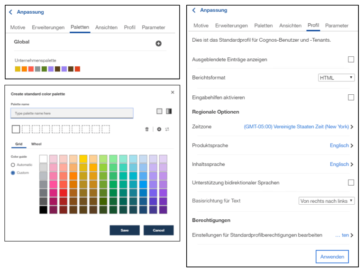The image size is (364, 271).
Task: Expand Inhaltssprache setting chevron
Action: [352, 164]
